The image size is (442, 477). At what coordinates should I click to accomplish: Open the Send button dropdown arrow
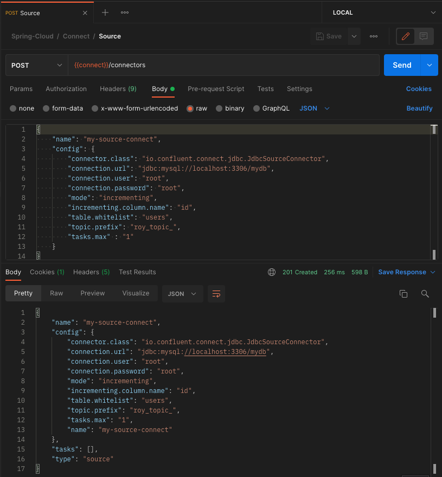coord(430,65)
